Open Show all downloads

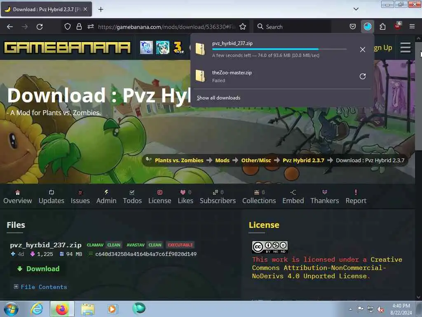[218, 98]
